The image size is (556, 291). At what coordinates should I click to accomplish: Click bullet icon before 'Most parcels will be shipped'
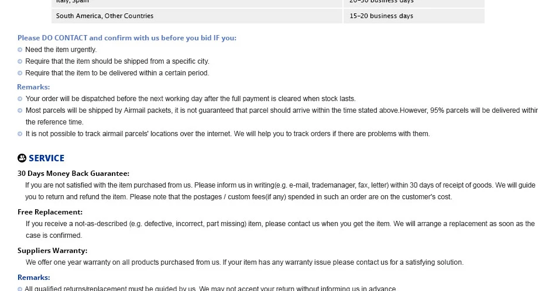pyautogui.click(x=20, y=111)
